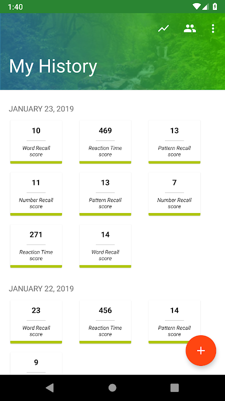The image size is (225, 401).
Task: Tap the My History title
Action: tap(53, 67)
